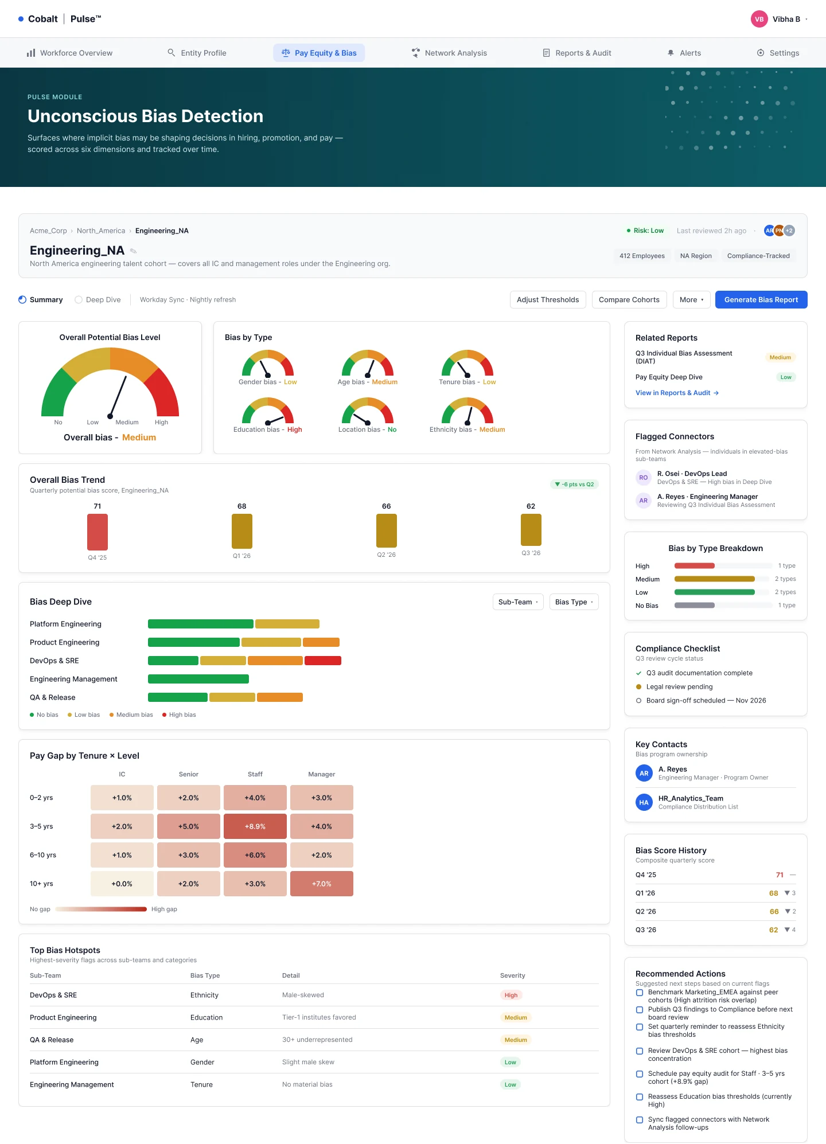
Task: Open the More dropdown menu
Action: pos(692,299)
